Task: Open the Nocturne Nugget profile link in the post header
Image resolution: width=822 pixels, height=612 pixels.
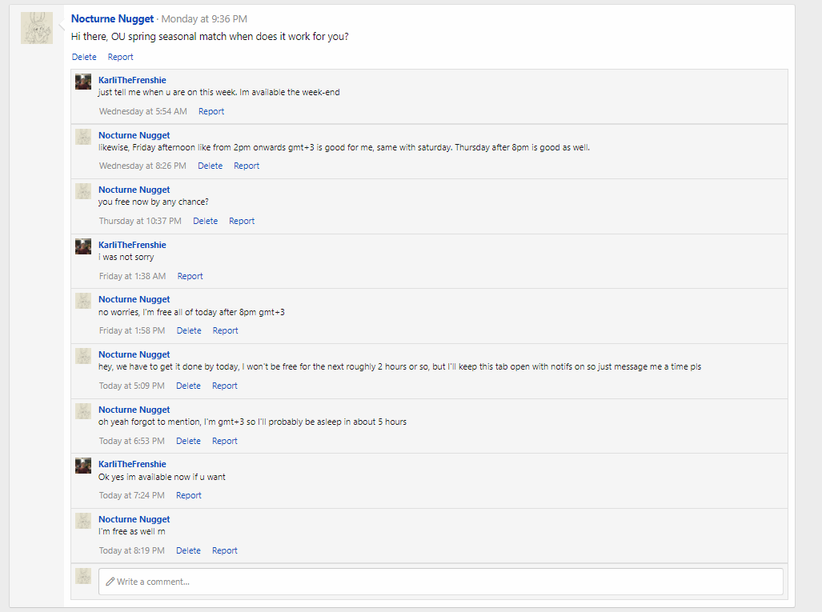Action: [112, 18]
